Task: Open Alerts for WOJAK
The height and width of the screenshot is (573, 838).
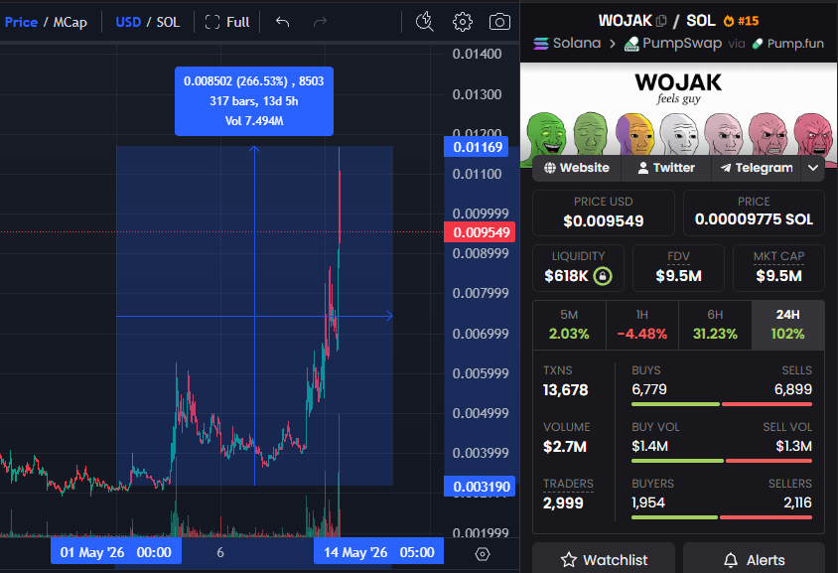Action: pos(754,559)
